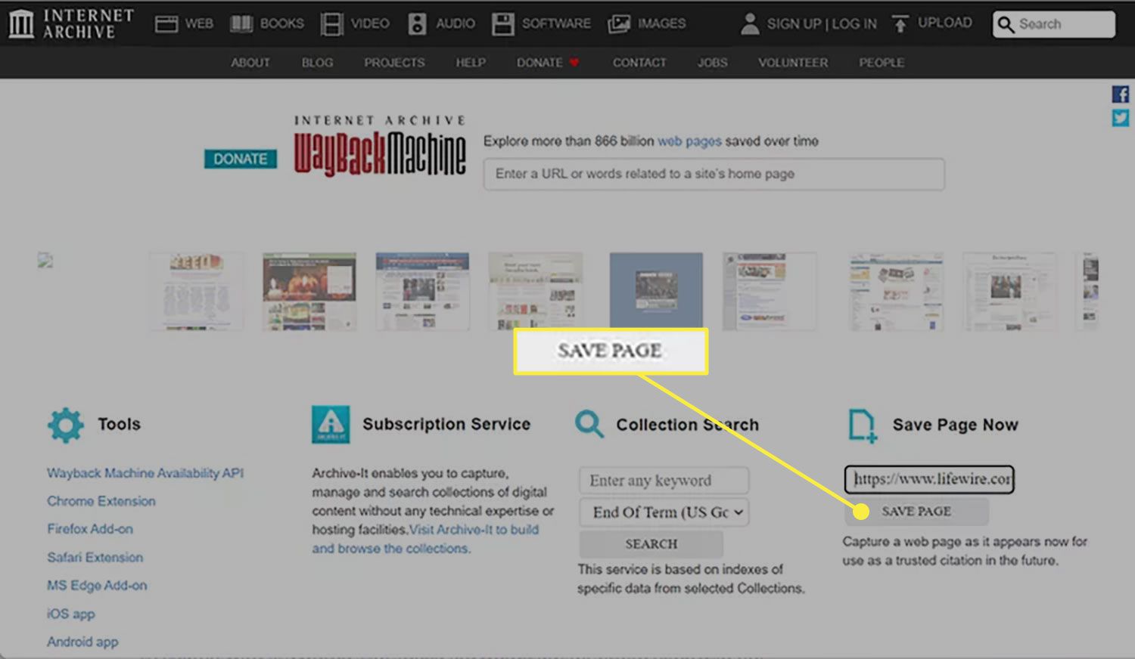Image resolution: width=1135 pixels, height=659 pixels.
Task: Click the Collection Search magnifier icon
Action: [589, 424]
